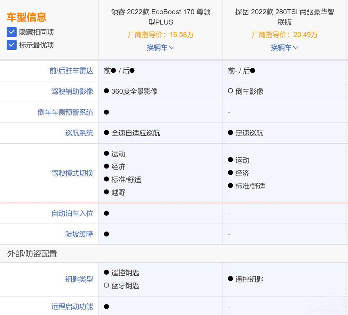
Task: Open 换辆车 dropdown for 领睿 model
Action: click(160, 48)
